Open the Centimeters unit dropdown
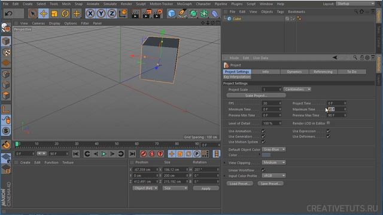Screen dimensions: 383x215 pos(297,89)
